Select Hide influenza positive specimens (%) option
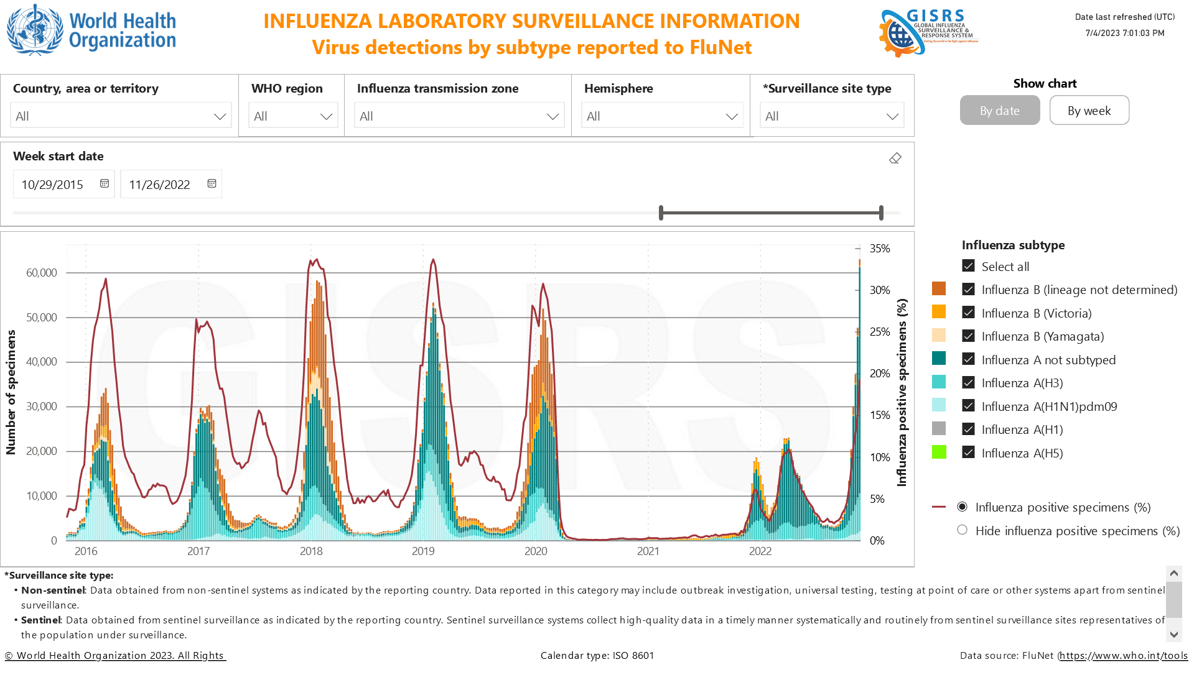Viewport: 1189px width, 675px height. tap(963, 530)
